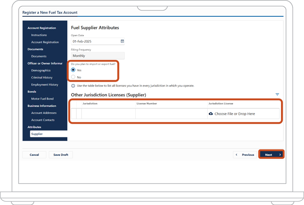Open the Documents sub-item in the sidebar
The height and width of the screenshot is (205, 304).
(39, 56)
